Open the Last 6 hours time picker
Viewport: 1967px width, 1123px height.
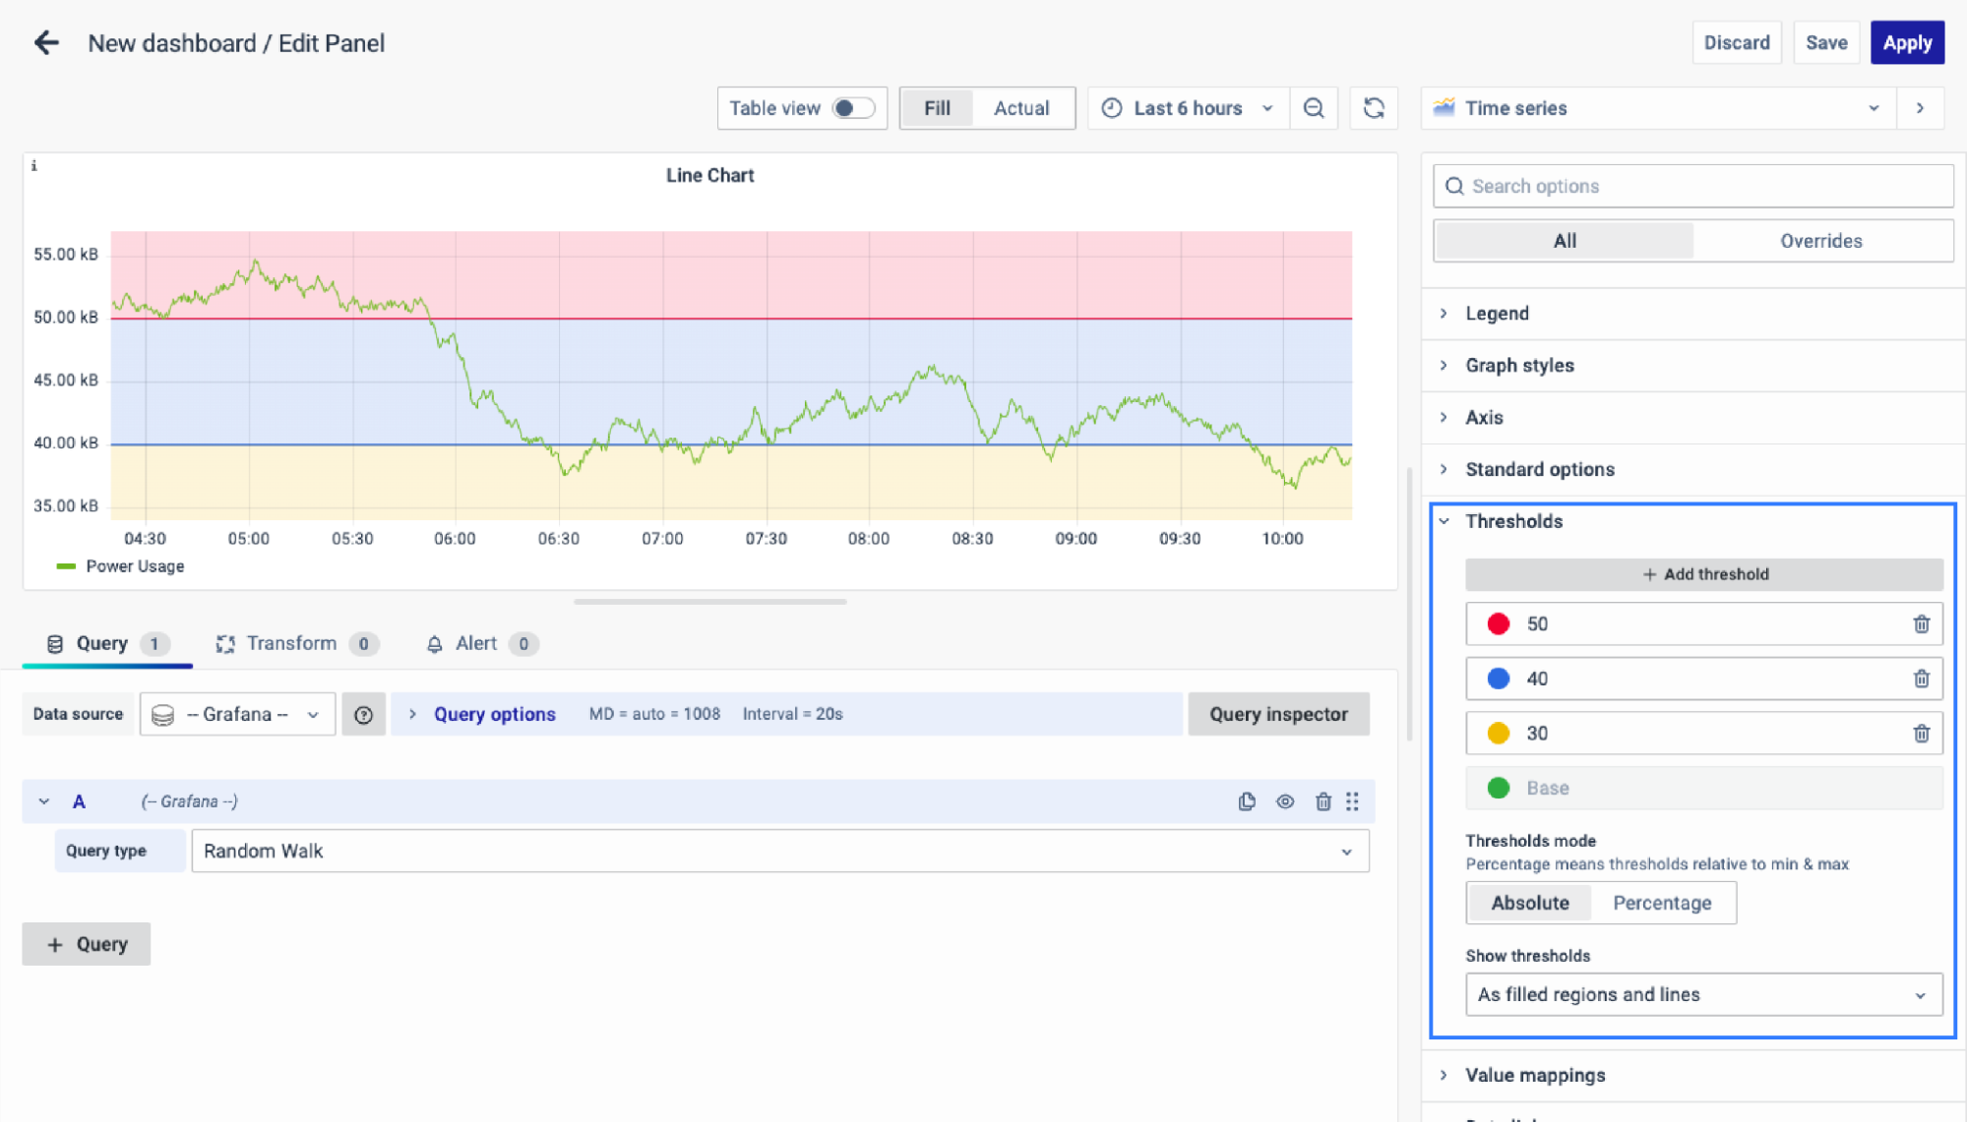(x=1189, y=108)
